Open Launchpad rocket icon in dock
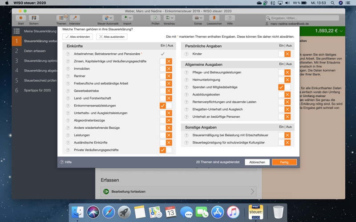The image size is (356, 222). 124,212
